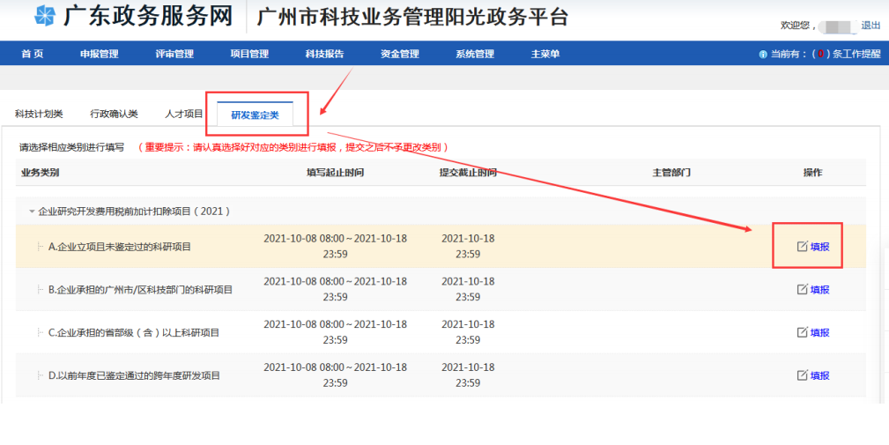This screenshot has width=889, height=445.
Task: Click the 提交截止时间 column header
Action: click(x=469, y=173)
